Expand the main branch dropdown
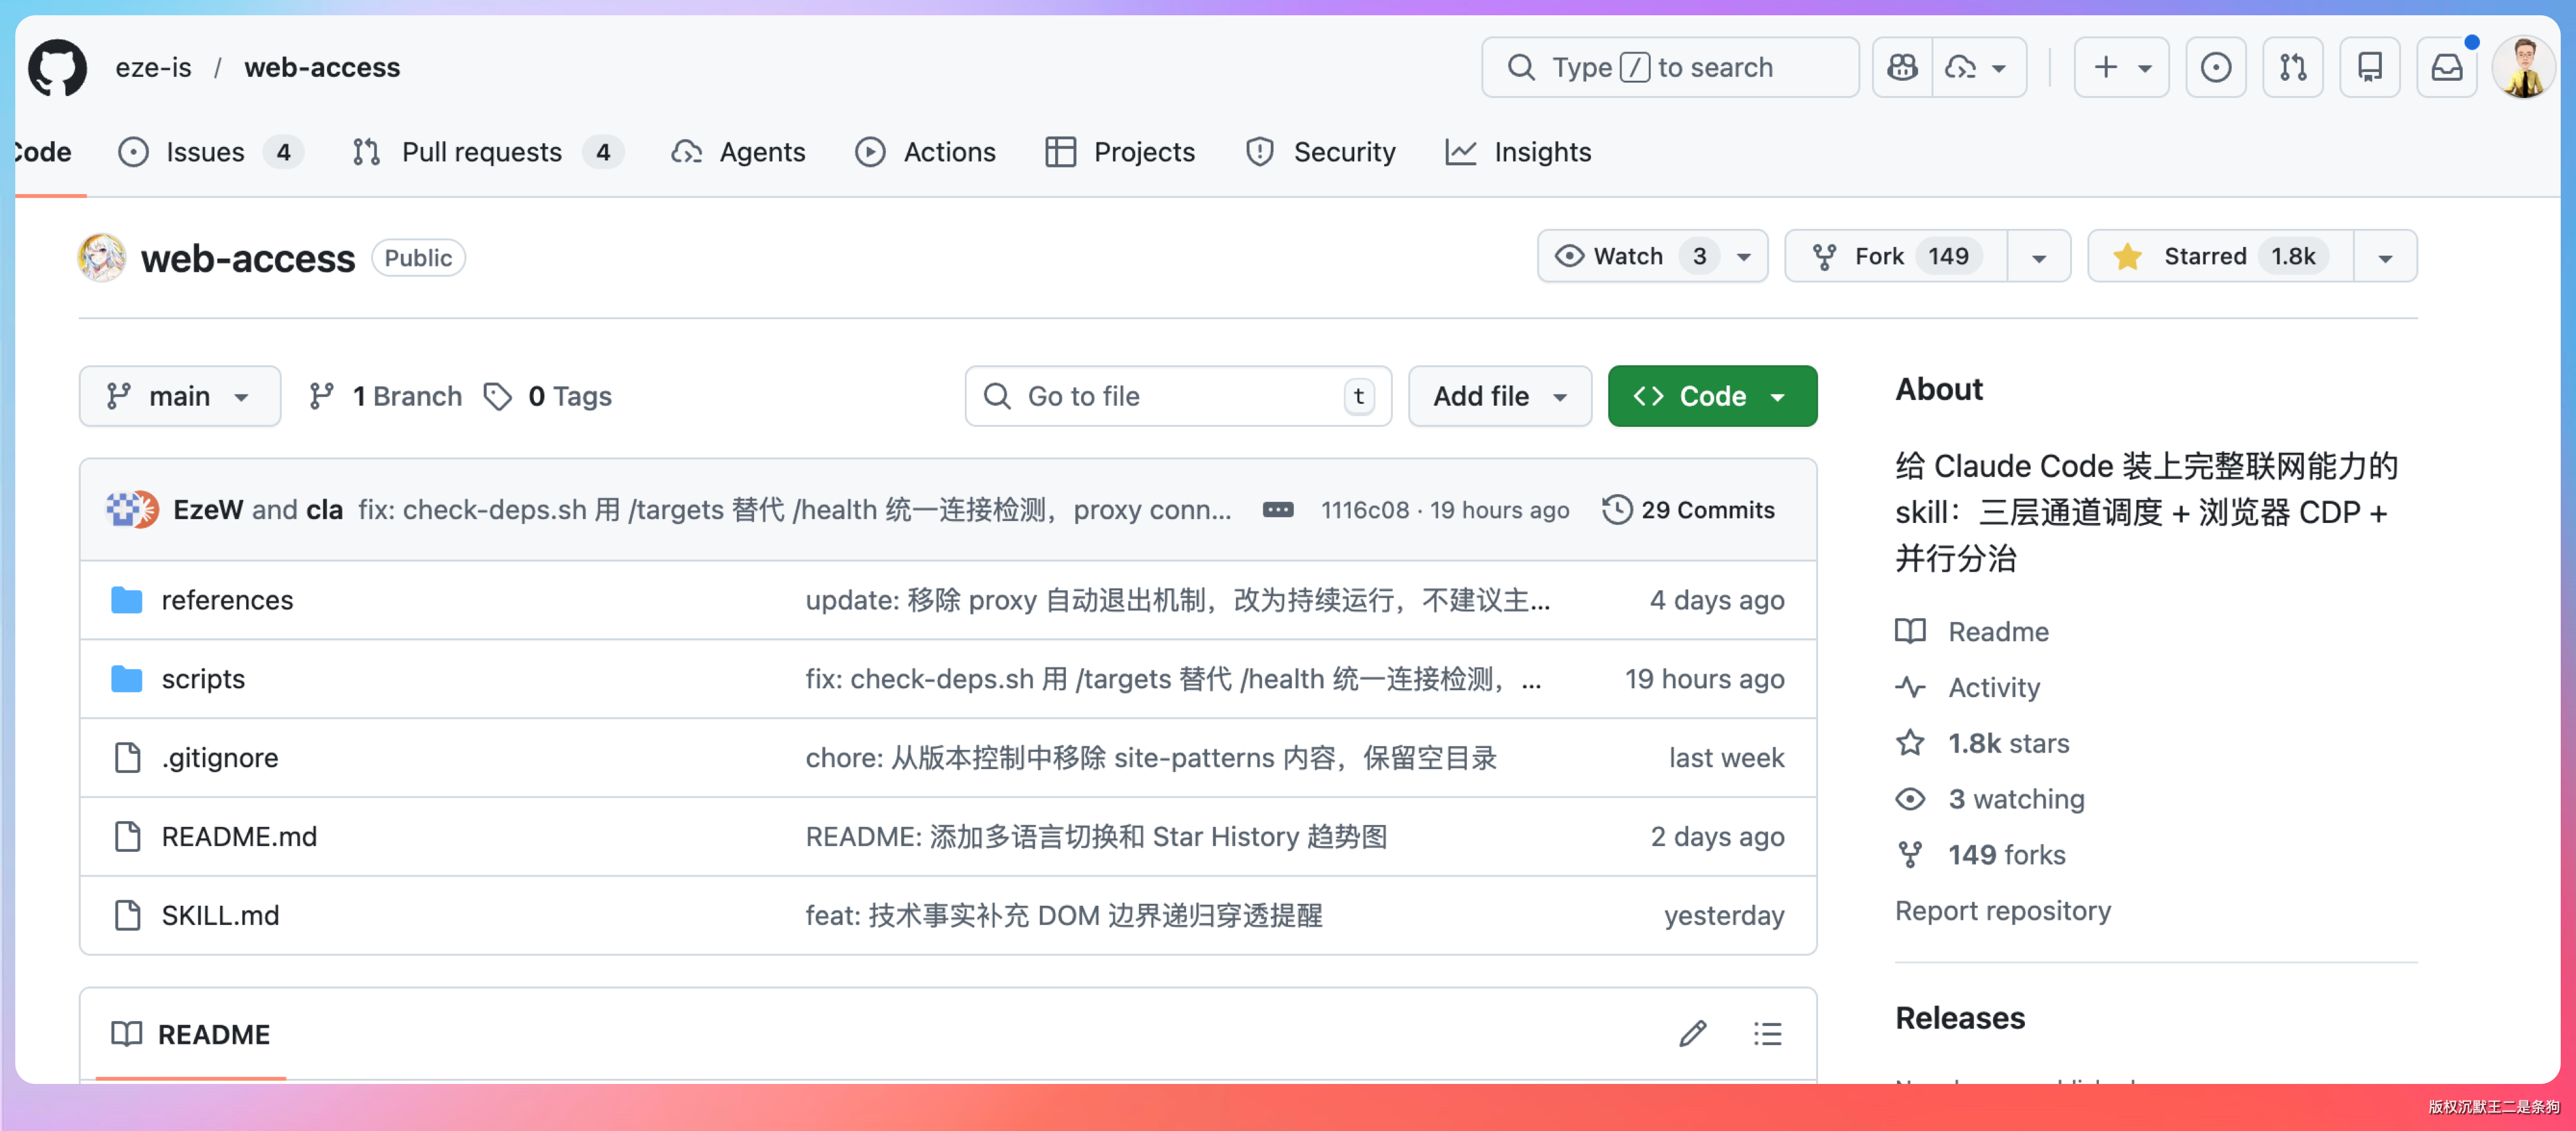Viewport: 2576px width, 1131px height. click(x=180, y=396)
